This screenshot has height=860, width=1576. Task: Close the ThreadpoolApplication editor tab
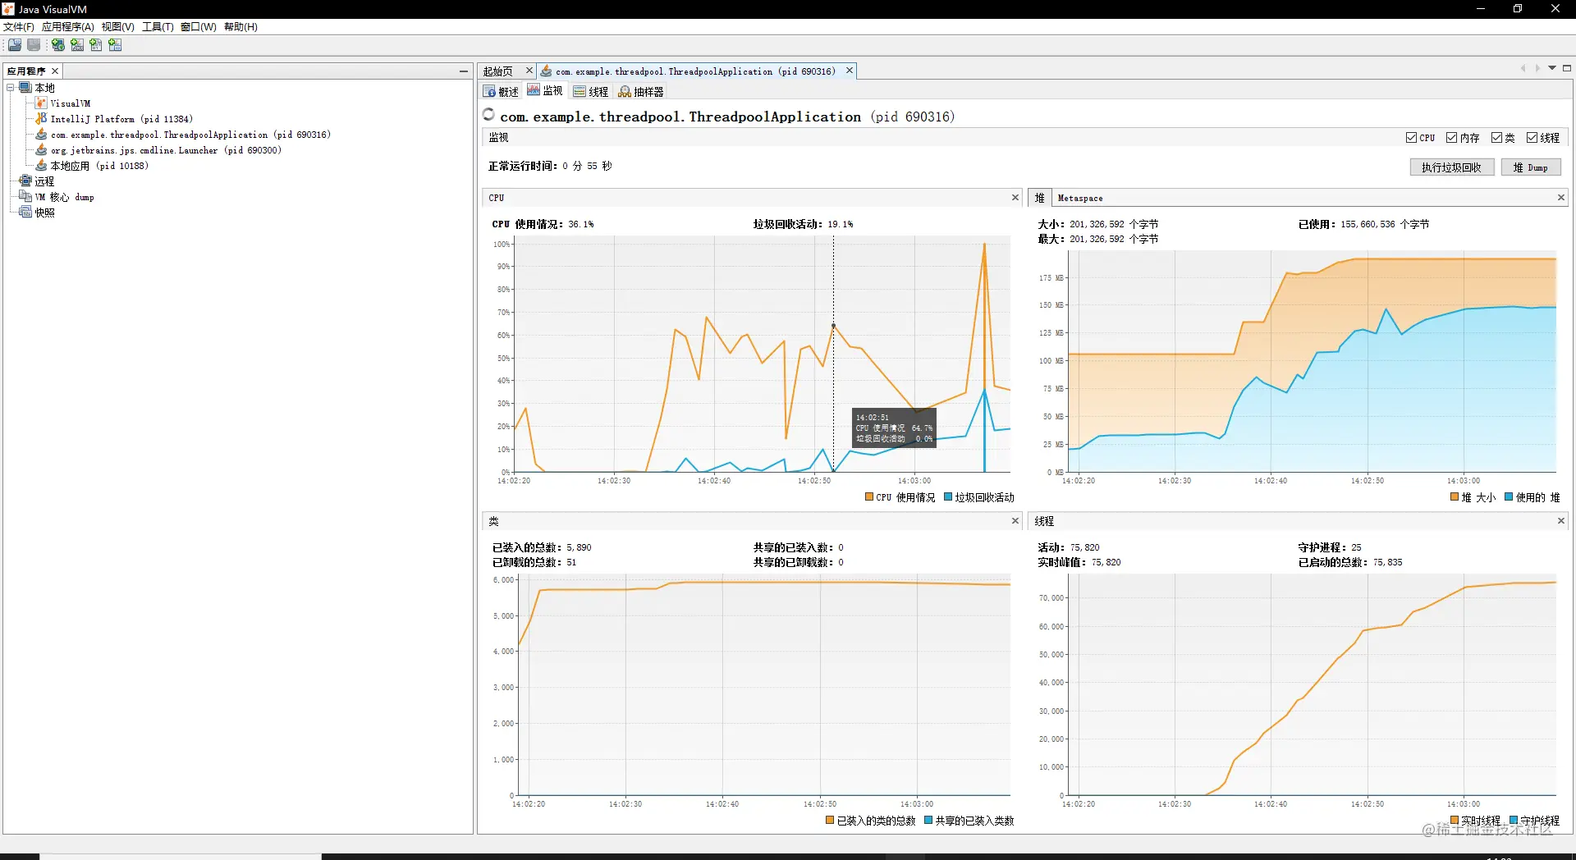pyautogui.click(x=850, y=71)
